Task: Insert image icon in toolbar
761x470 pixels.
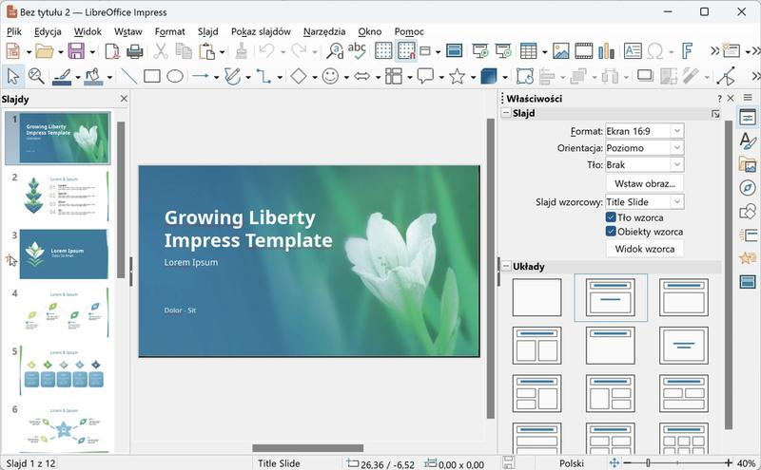Action: coord(560,51)
